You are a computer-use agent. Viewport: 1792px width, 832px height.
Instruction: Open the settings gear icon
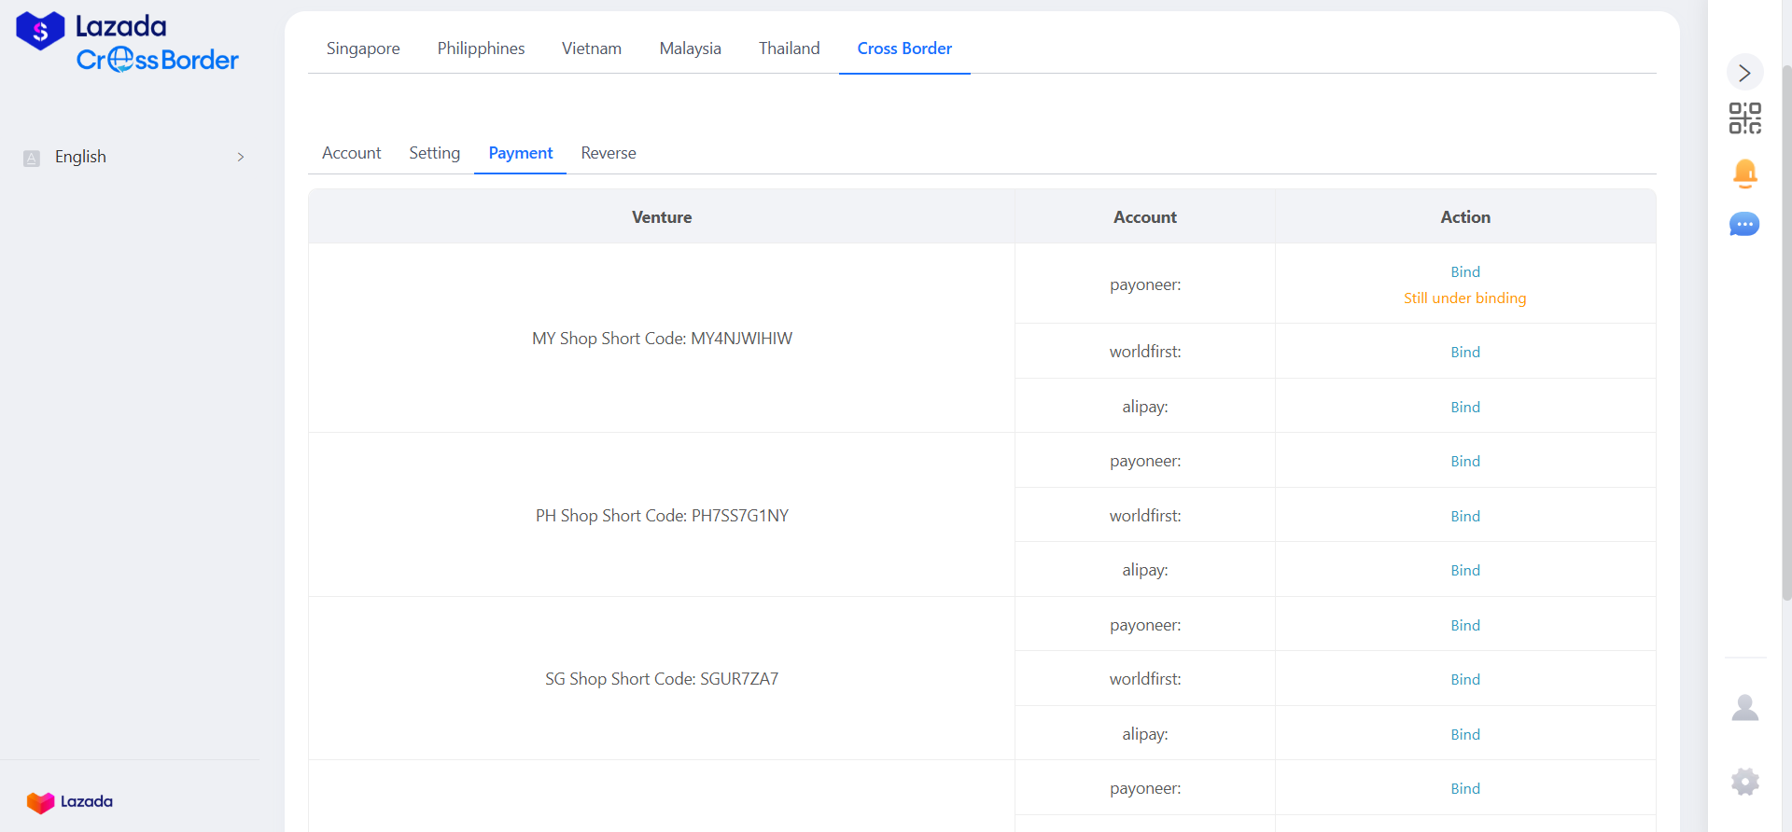[1744, 782]
